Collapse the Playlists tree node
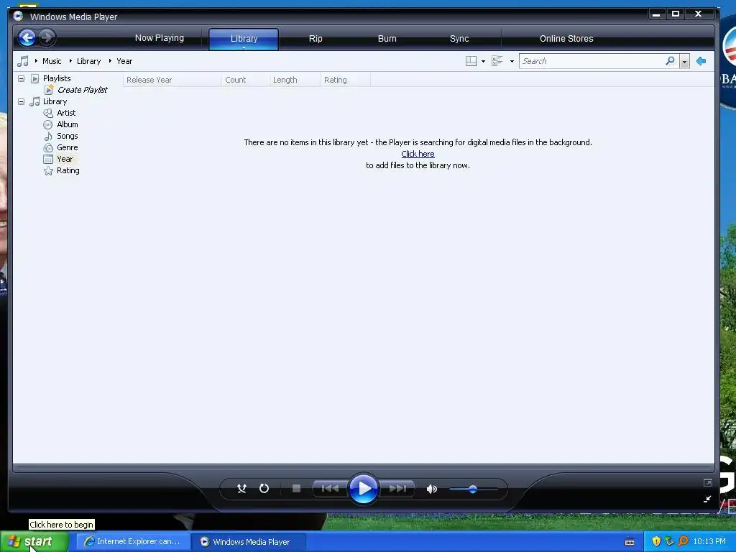This screenshot has height=552, width=736. (21, 78)
